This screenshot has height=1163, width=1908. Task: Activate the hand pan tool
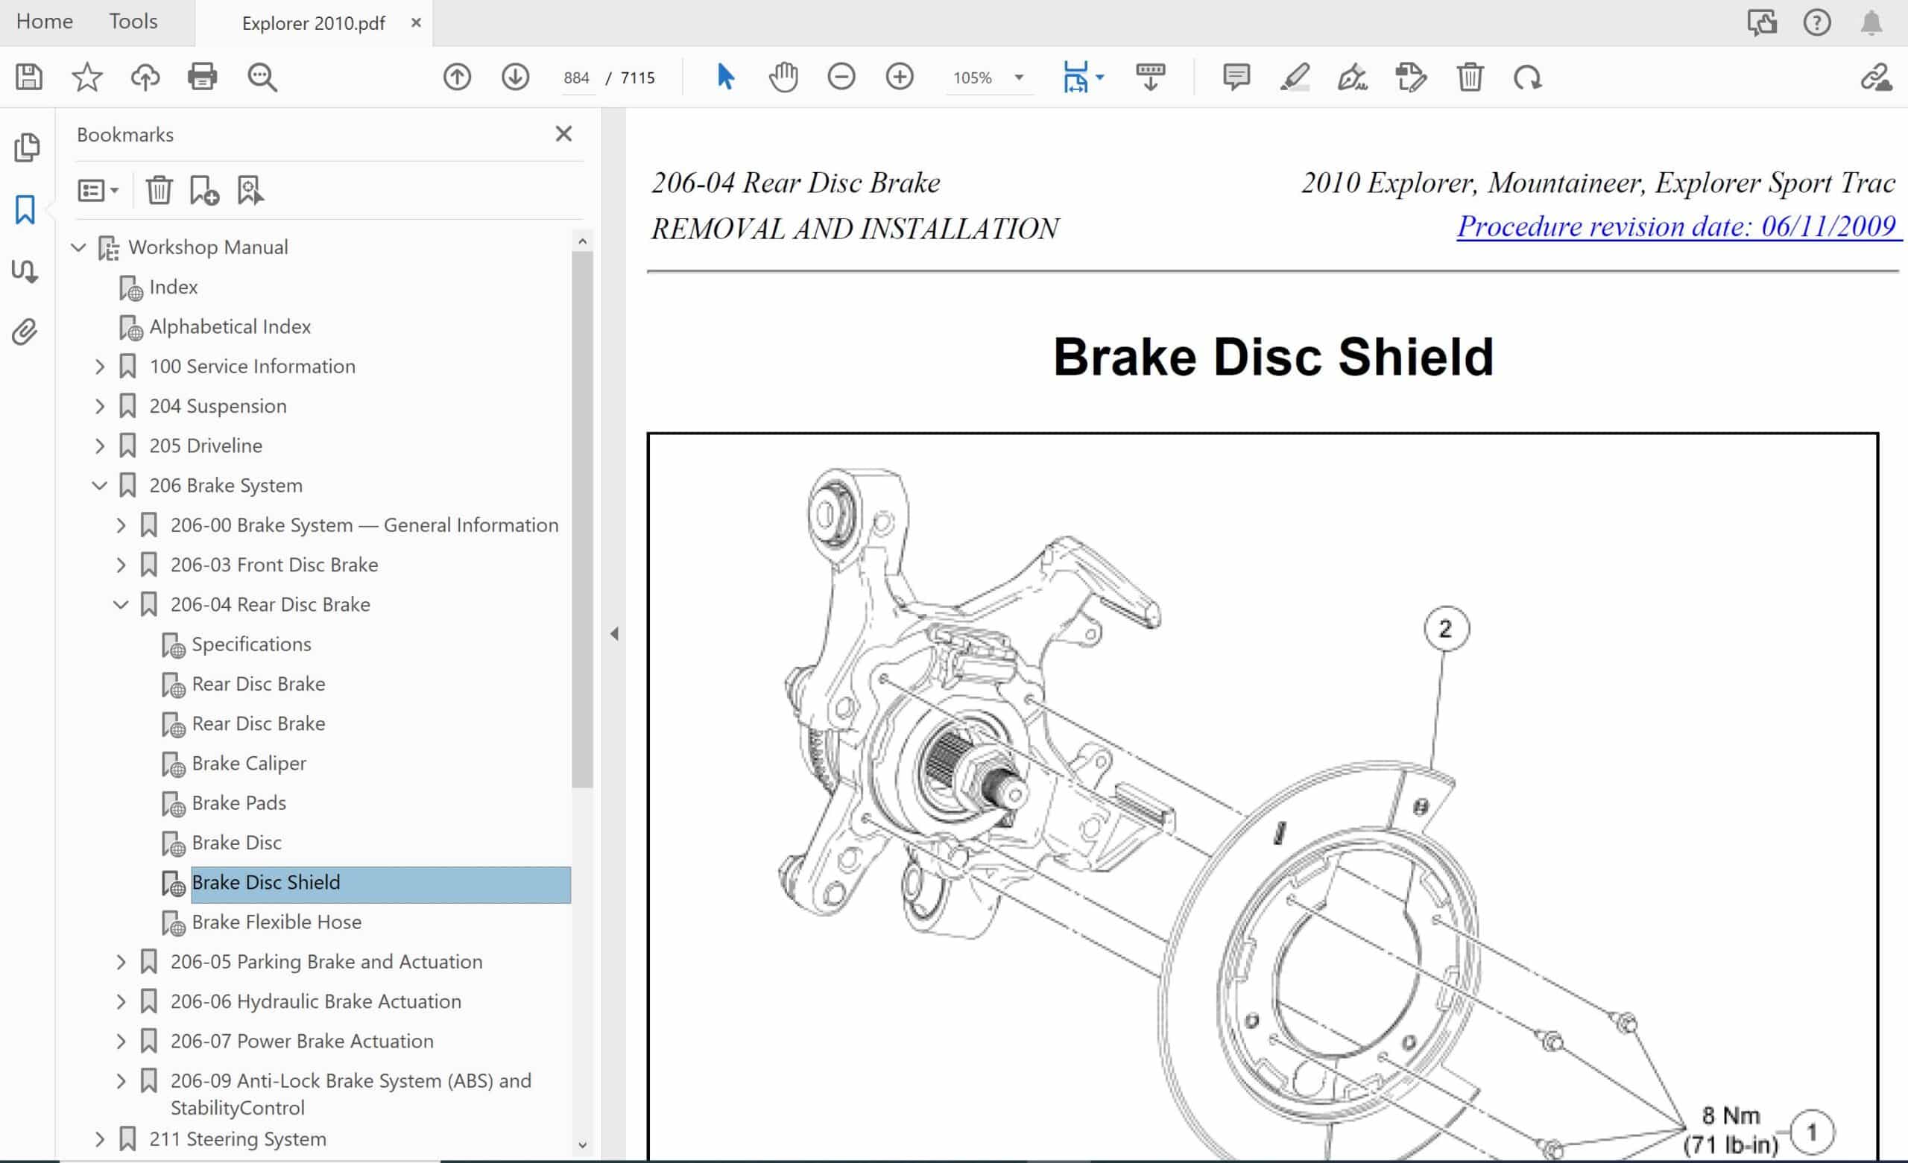[783, 77]
